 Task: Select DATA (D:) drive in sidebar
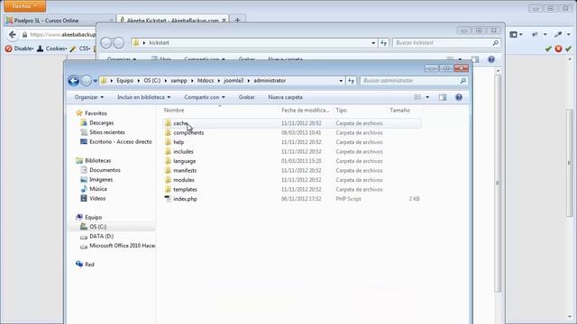pyautogui.click(x=101, y=236)
